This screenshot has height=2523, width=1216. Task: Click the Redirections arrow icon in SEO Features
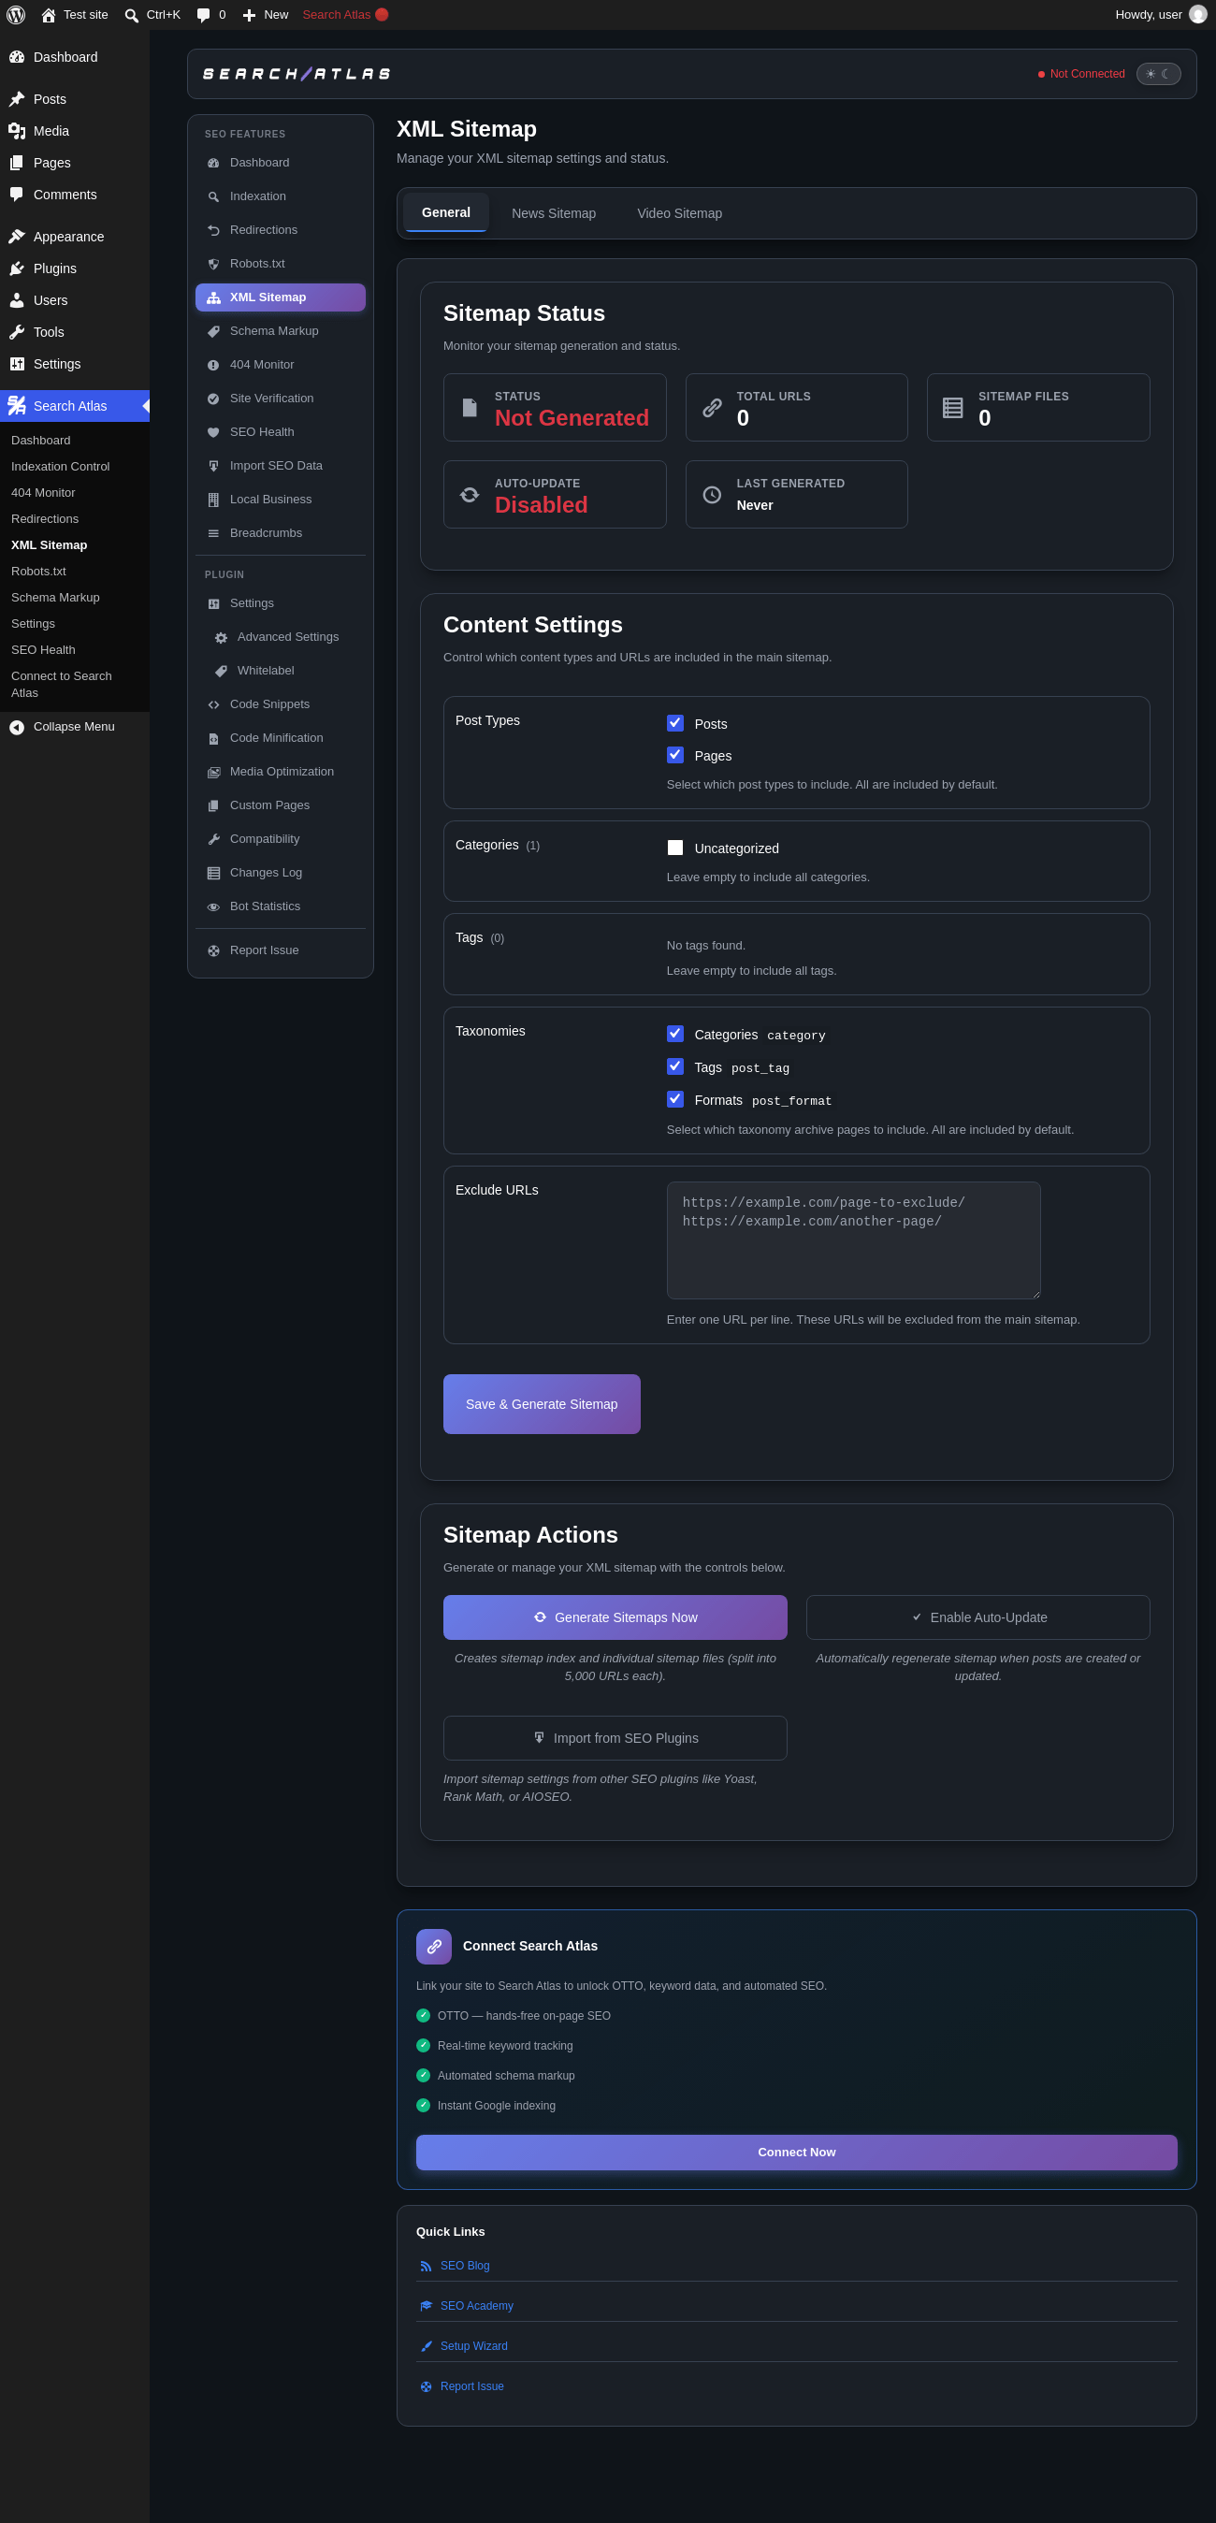213,230
